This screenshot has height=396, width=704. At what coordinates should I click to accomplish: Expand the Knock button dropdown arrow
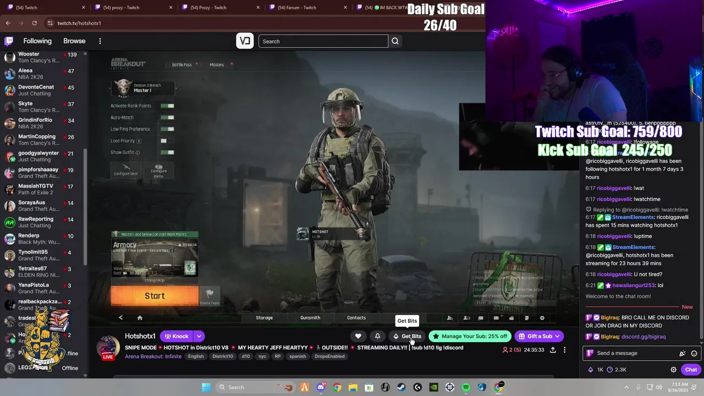click(x=199, y=336)
